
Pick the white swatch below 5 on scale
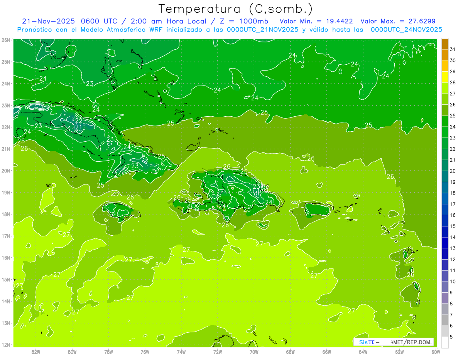pyautogui.click(x=445, y=342)
